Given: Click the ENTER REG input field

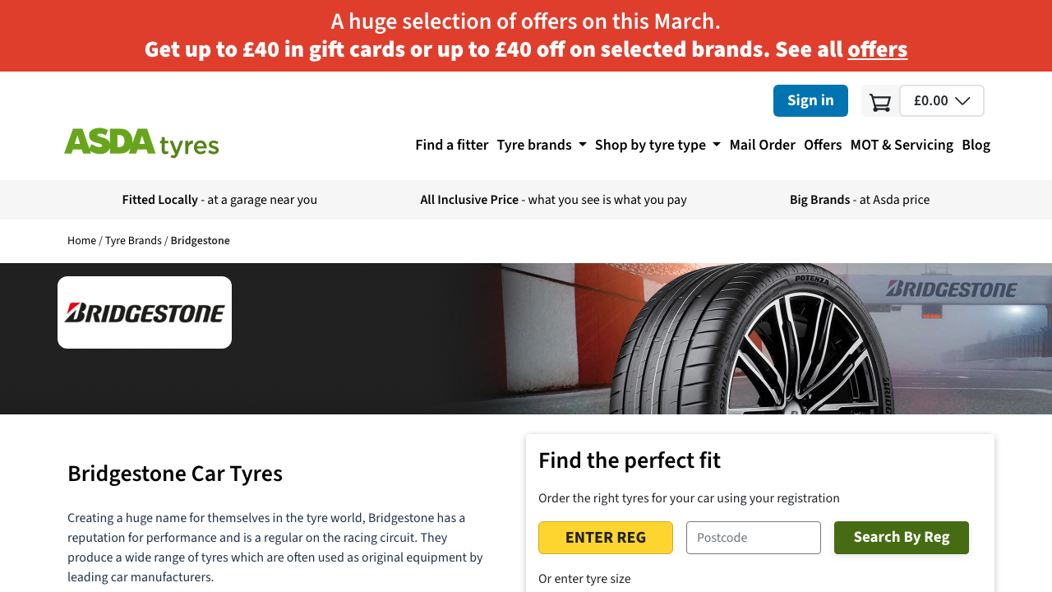Looking at the screenshot, I should (606, 537).
